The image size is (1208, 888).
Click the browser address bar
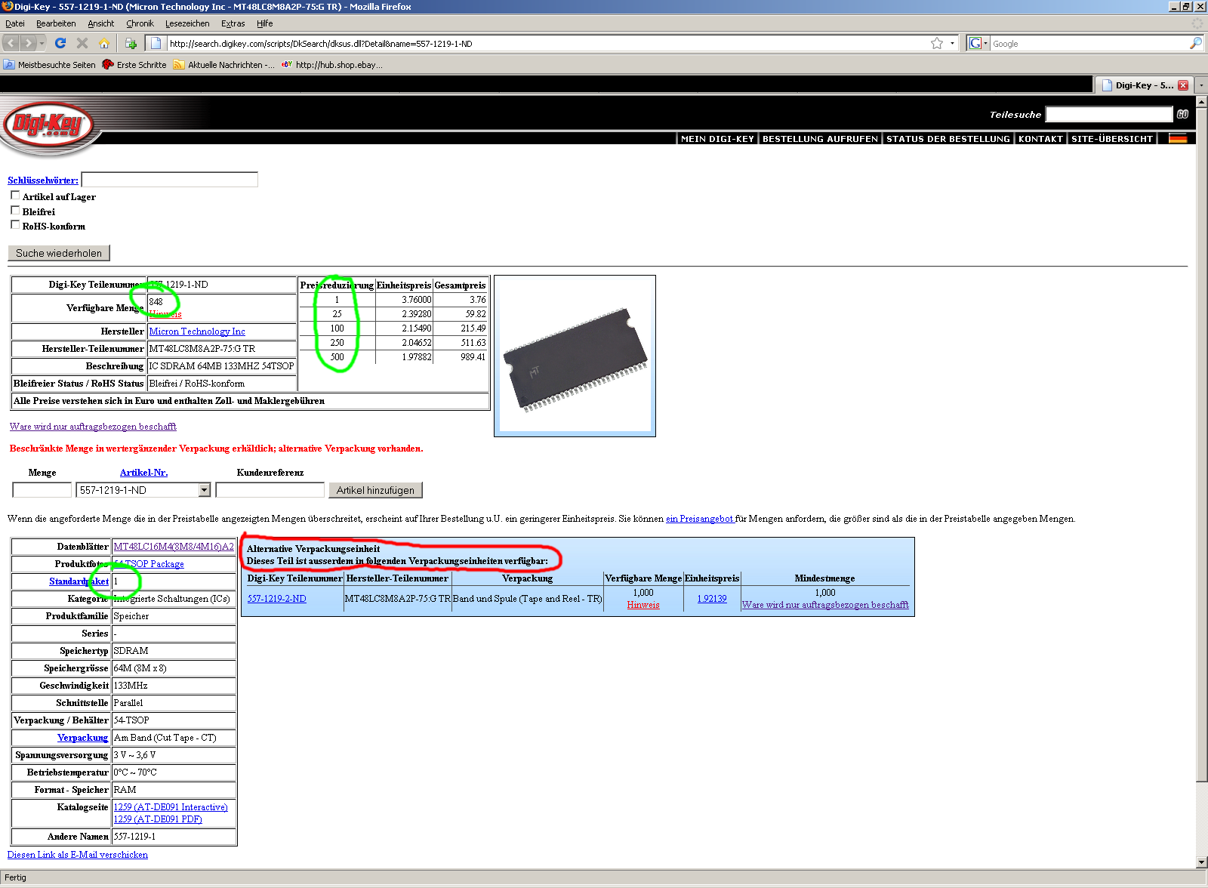(x=547, y=43)
